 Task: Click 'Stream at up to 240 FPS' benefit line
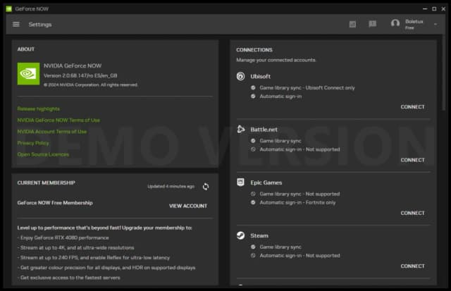click(94, 258)
